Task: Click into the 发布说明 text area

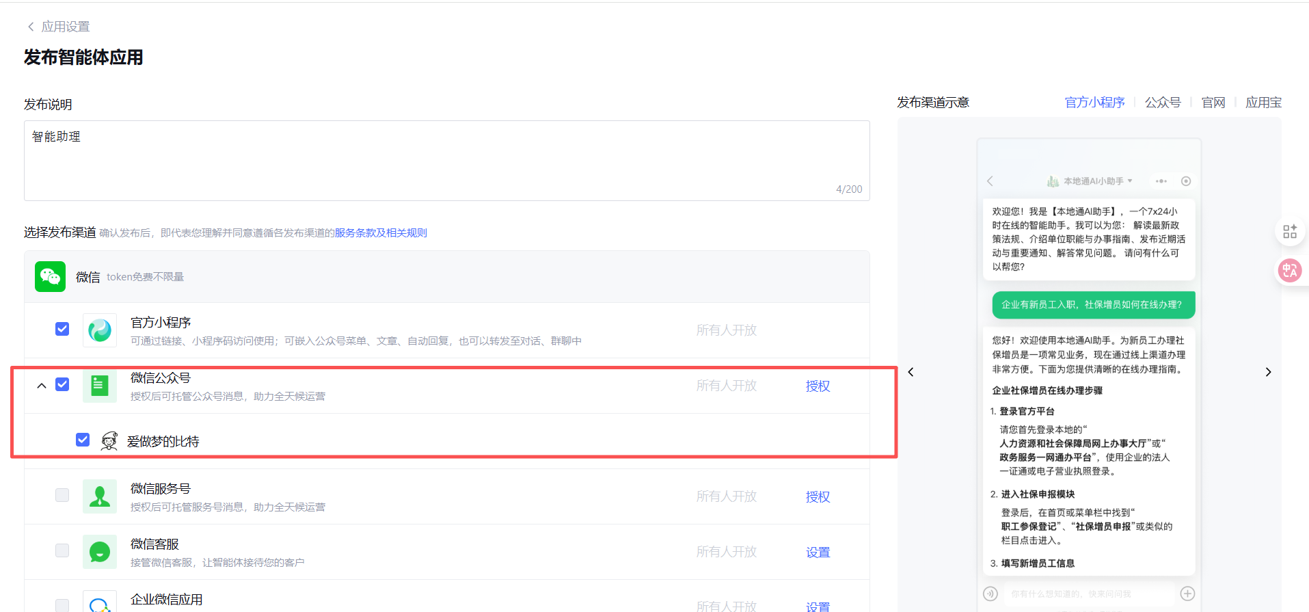Action: (x=446, y=161)
